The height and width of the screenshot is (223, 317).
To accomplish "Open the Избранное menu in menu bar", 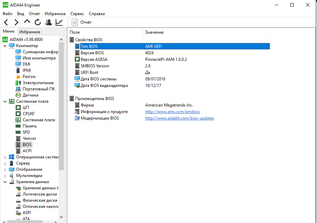I will click(x=55, y=14).
